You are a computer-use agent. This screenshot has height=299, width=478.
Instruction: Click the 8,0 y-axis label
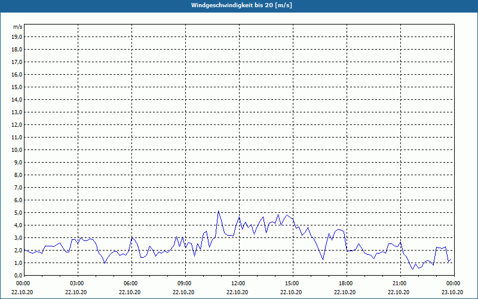(x=18, y=175)
